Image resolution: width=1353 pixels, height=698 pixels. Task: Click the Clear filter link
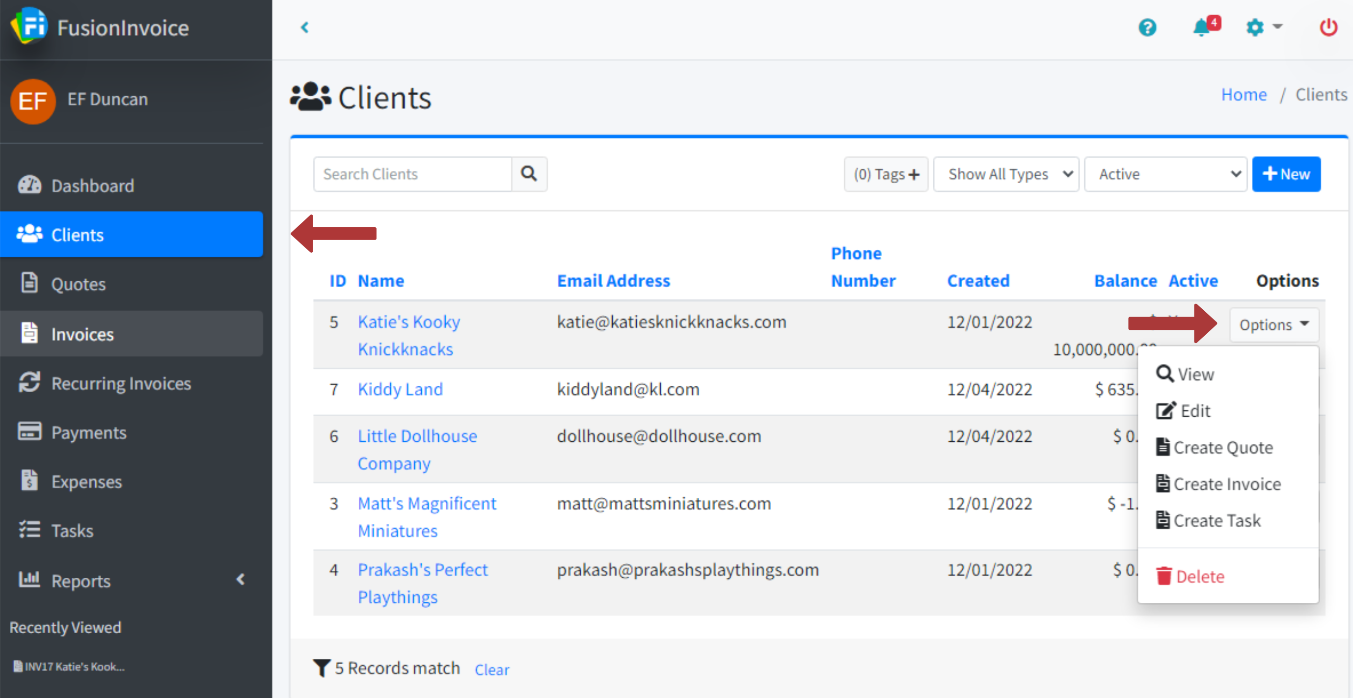[x=491, y=670]
